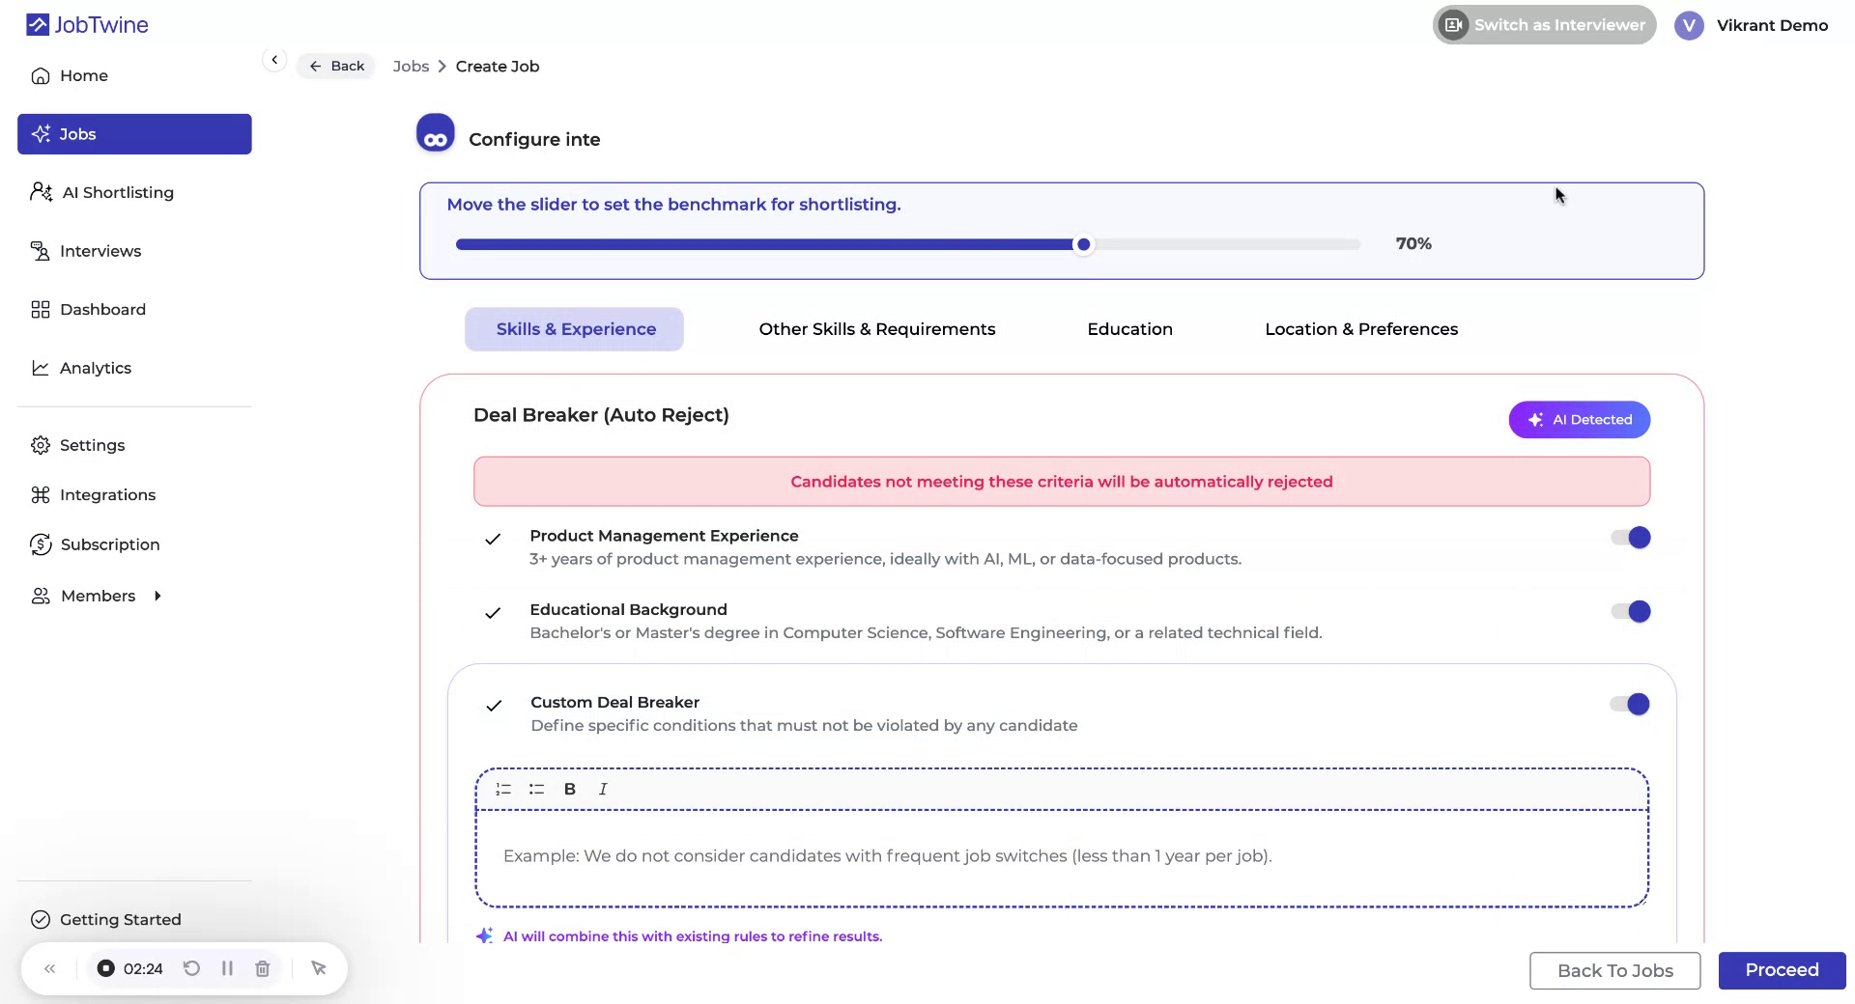Open the Education tab
The height and width of the screenshot is (1004, 1855).
[1129, 328]
